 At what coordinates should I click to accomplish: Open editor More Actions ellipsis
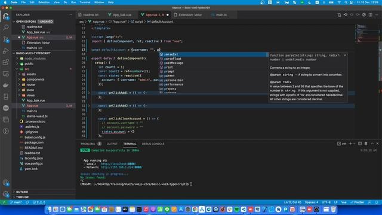pos(377,15)
